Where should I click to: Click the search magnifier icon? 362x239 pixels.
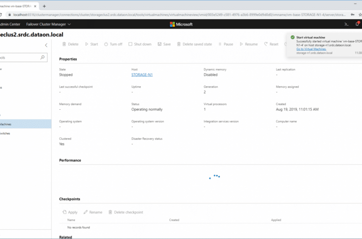click(43, 57)
